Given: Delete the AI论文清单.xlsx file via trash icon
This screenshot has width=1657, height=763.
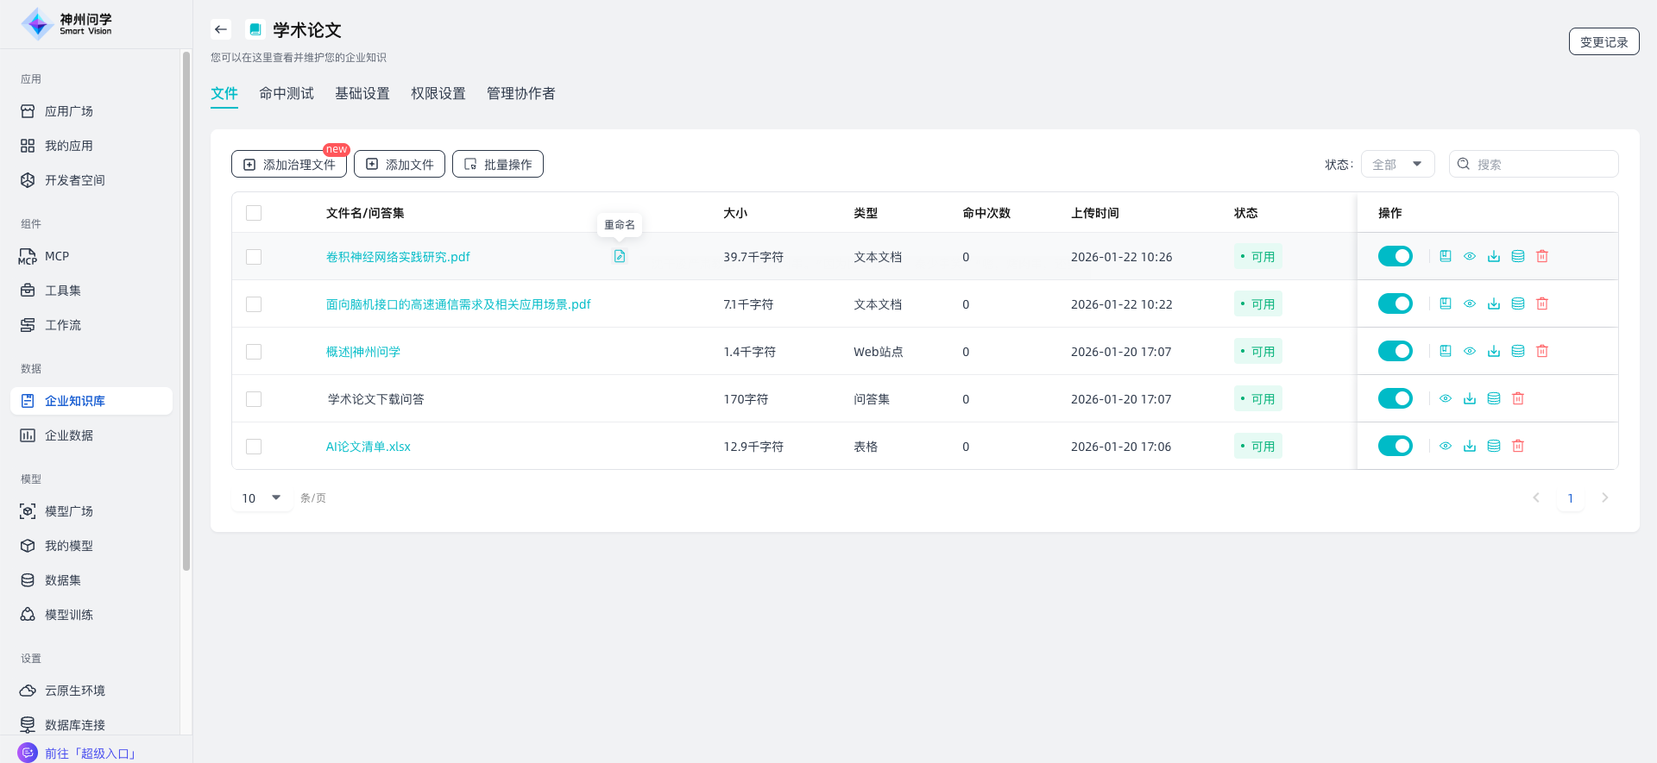Looking at the screenshot, I should tap(1518, 446).
